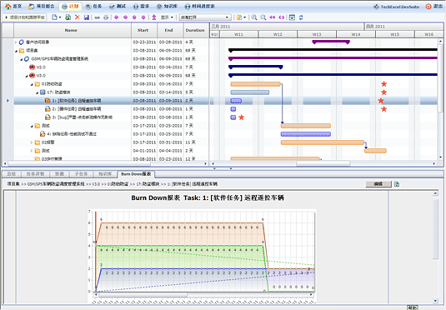Click the Name column header
The image size is (446, 310).
73,30
